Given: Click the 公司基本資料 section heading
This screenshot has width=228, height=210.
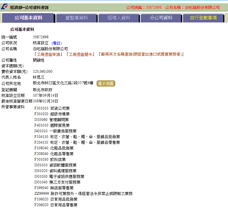Looking at the screenshot, I should [22, 30].
